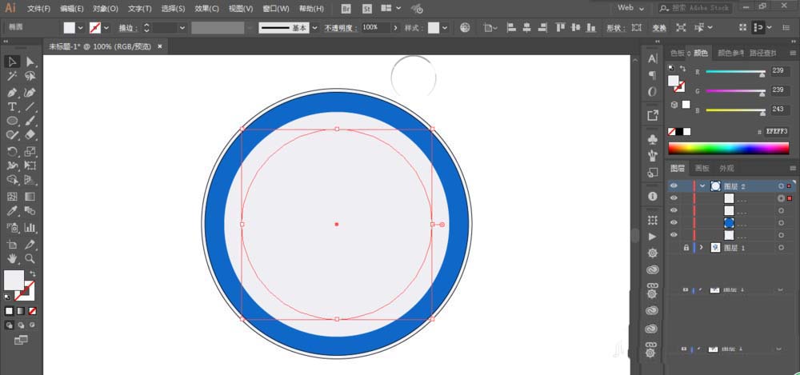Select the Zoom magnifier tool
The width and height of the screenshot is (800, 375).
(x=30, y=258)
